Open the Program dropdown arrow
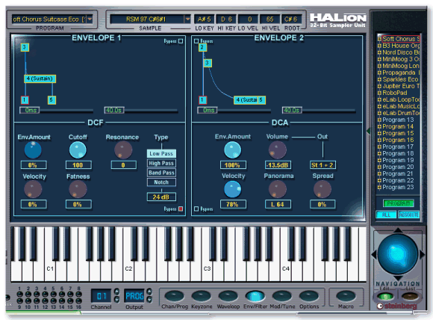This screenshot has width=433, height=320. (90, 19)
